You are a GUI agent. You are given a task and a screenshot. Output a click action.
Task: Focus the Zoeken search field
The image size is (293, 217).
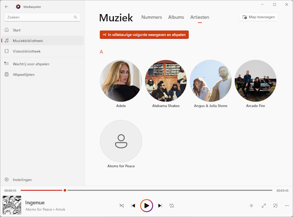point(42,17)
